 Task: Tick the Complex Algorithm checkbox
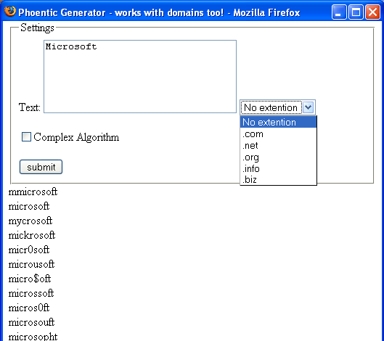click(x=26, y=137)
